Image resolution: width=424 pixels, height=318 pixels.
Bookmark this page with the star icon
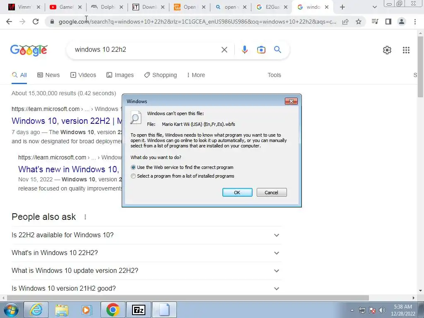[x=359, y=22]
